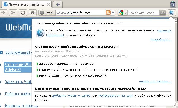The image size is (178, 108).
Task: Go to the home page icon
Action: coord(32,13)
